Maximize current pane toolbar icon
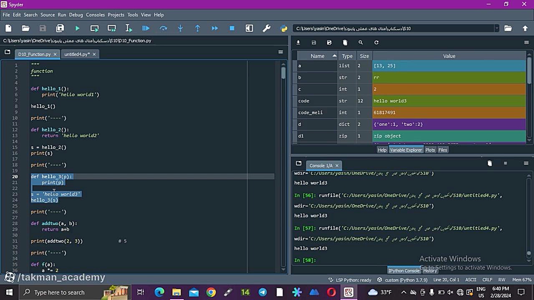This screenshot has width=534, height=300. [249, 28]
